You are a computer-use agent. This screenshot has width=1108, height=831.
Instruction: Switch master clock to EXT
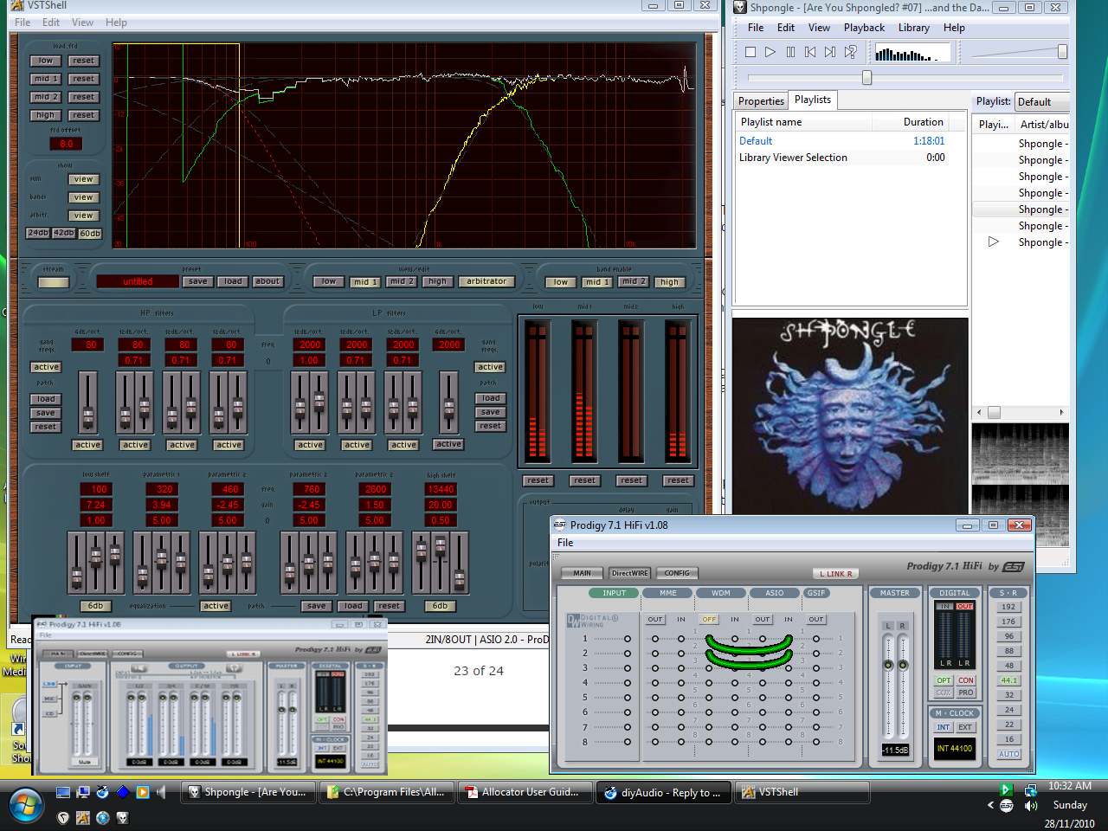965,727
